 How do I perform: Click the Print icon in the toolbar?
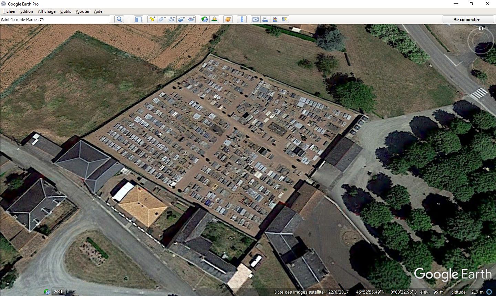(265, 19)
